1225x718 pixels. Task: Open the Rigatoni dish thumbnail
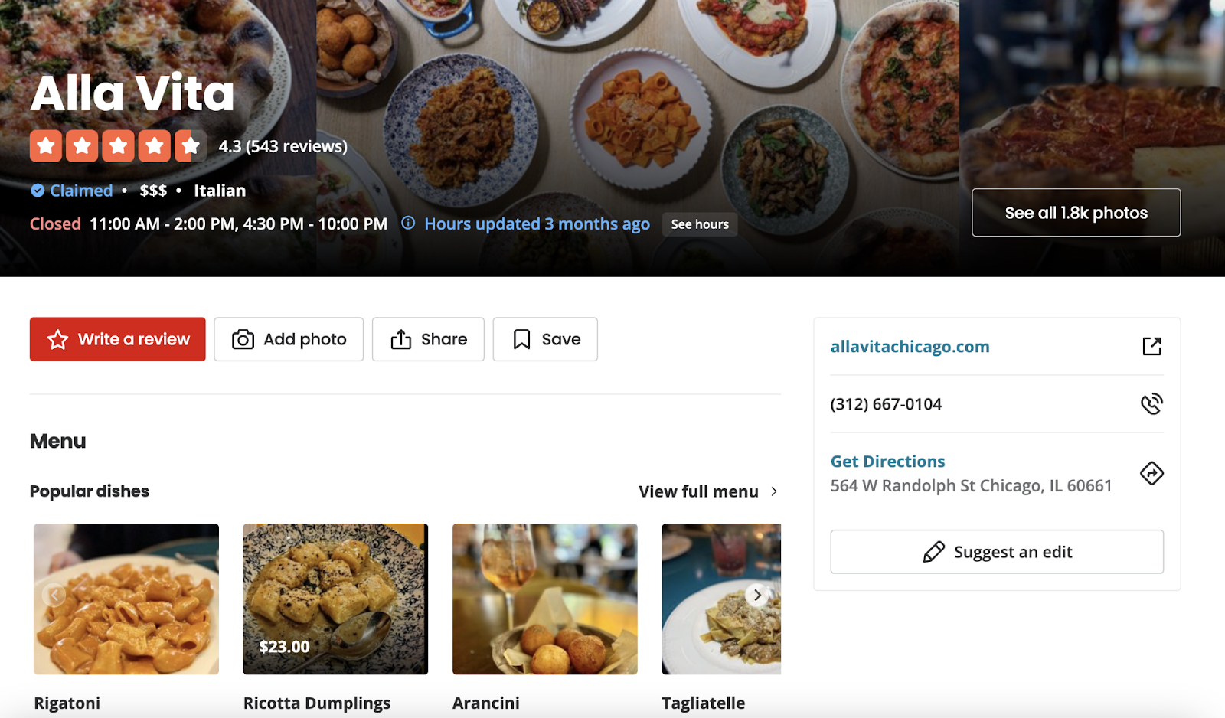tap(126, 599)
